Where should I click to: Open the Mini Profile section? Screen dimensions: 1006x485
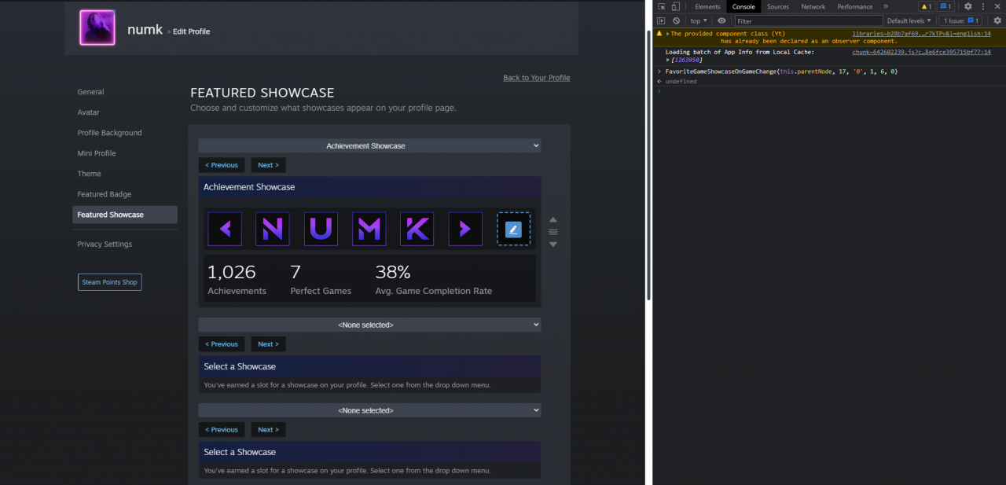[97, 153]
